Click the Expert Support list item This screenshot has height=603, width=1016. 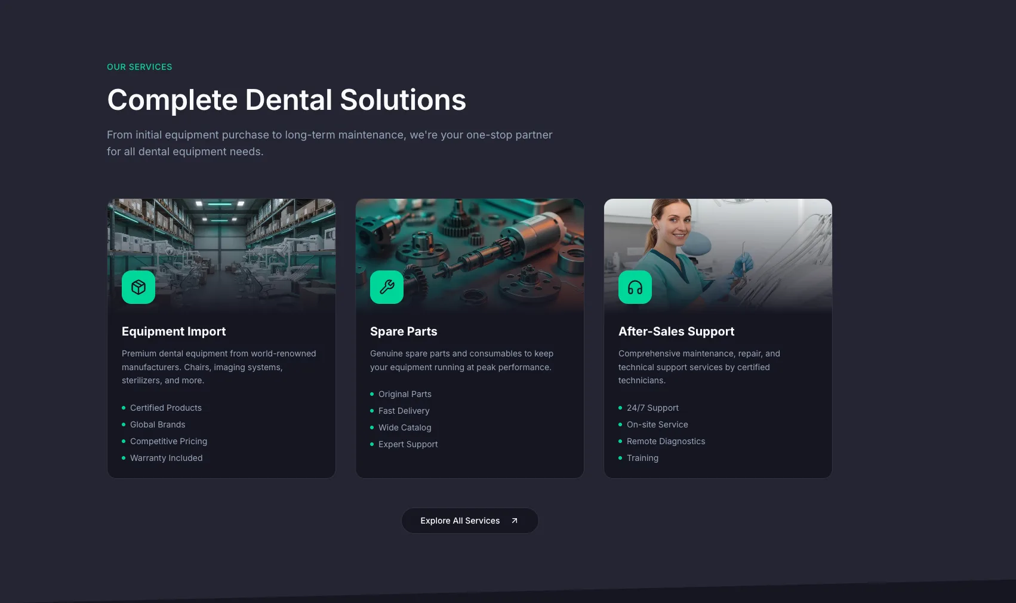[404, 444]
